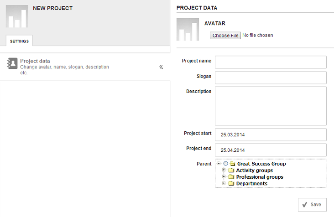Viewport: 334px width, 217px height.
Task: Click the New Project bar chart avatar
Action: [17, 16]
